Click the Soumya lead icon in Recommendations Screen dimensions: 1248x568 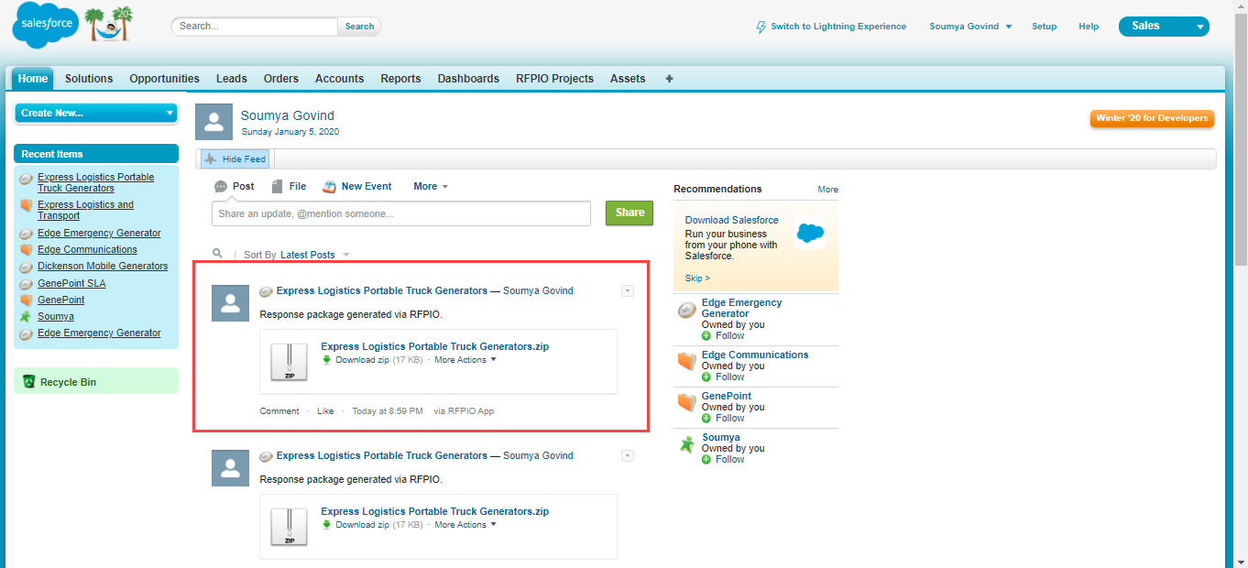click(686, 444)
